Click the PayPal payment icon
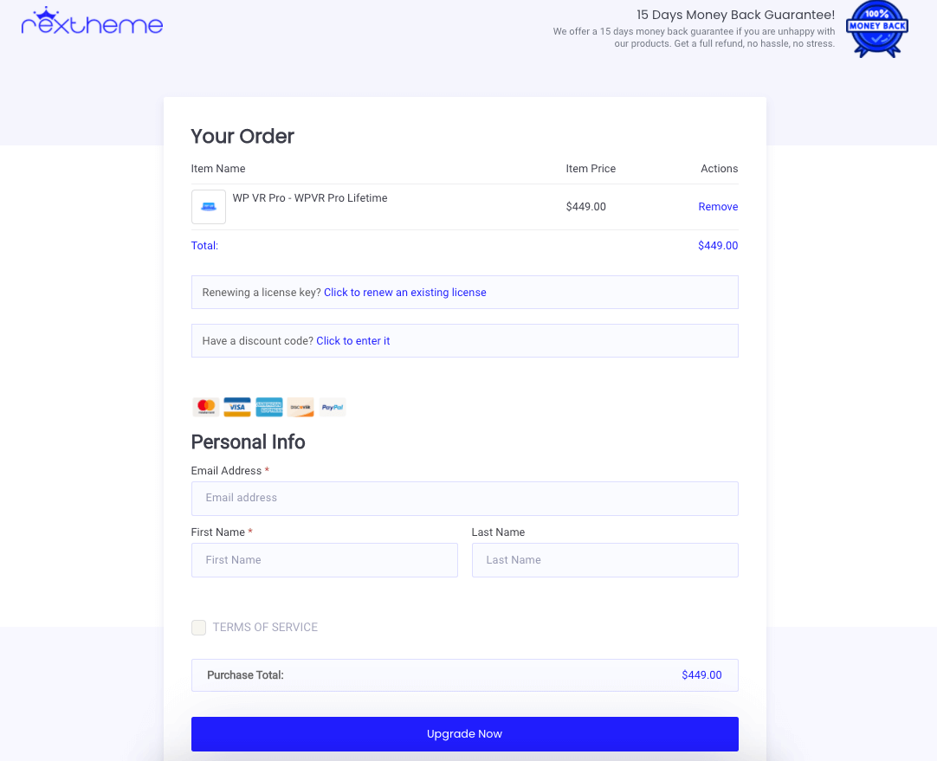937x761 pixels. tap(333, 408)
